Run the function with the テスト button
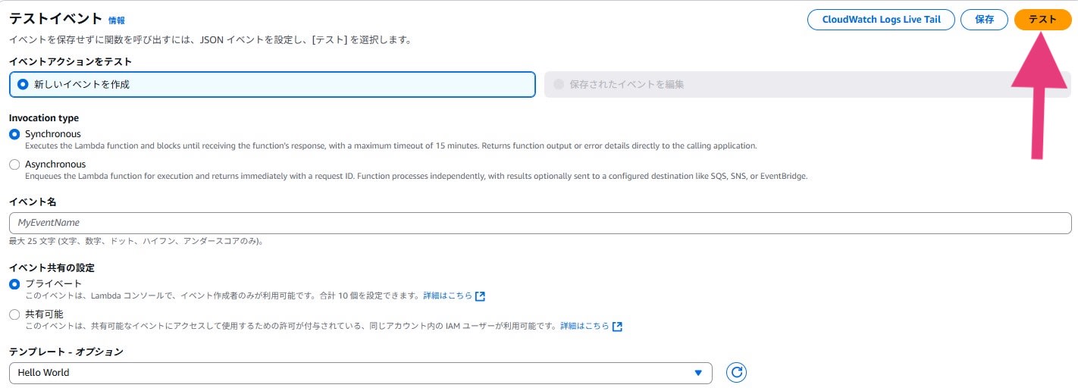 tap(1042, 20)
